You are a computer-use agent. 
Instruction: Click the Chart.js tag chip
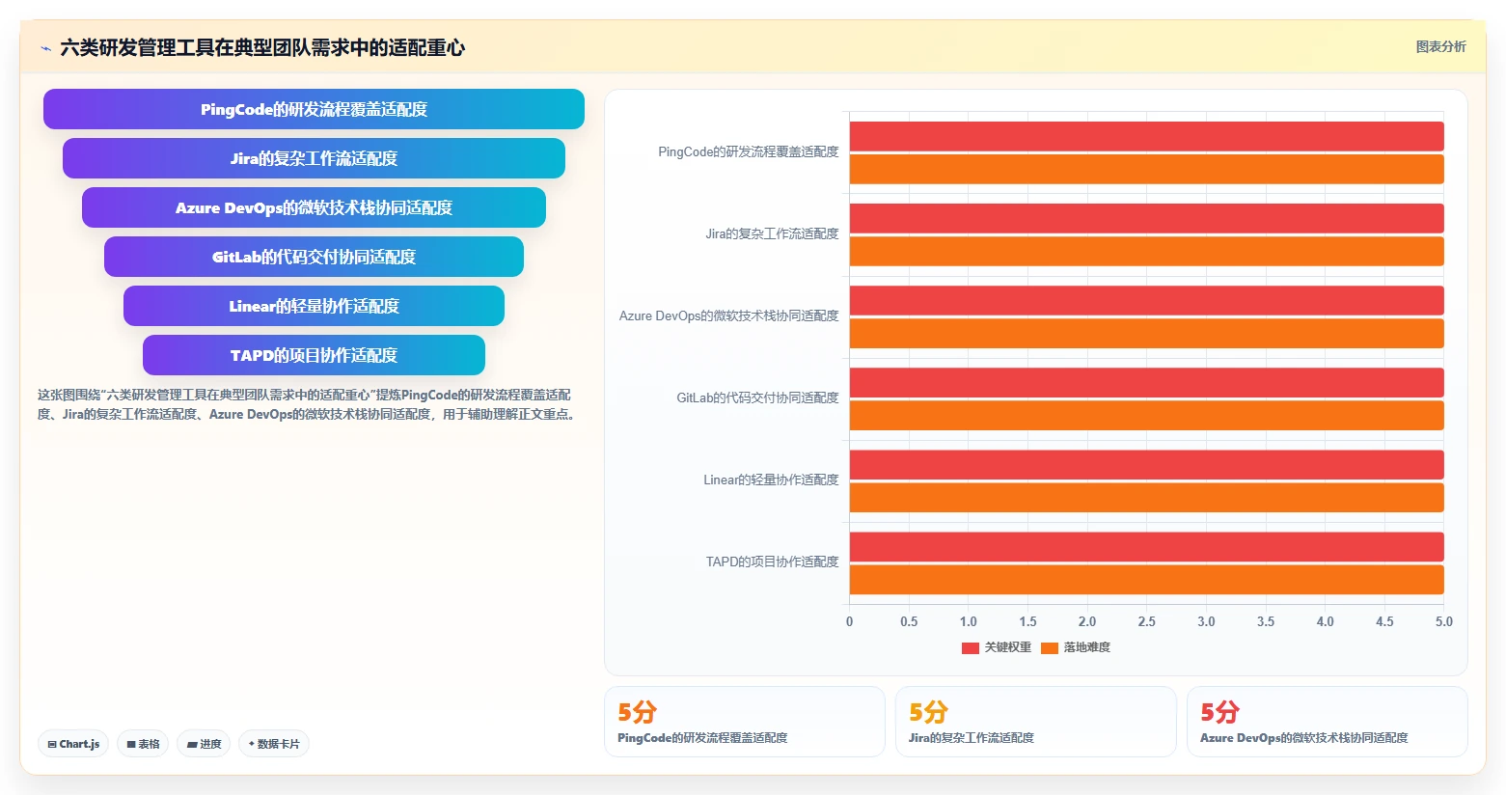pyautogui.click(x=73, y=744)
